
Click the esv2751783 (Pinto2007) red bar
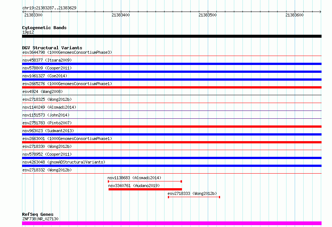point(172,127)
